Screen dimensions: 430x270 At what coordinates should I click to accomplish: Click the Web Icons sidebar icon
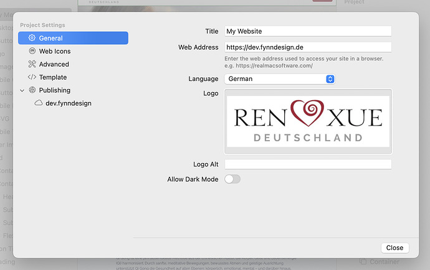32,51
